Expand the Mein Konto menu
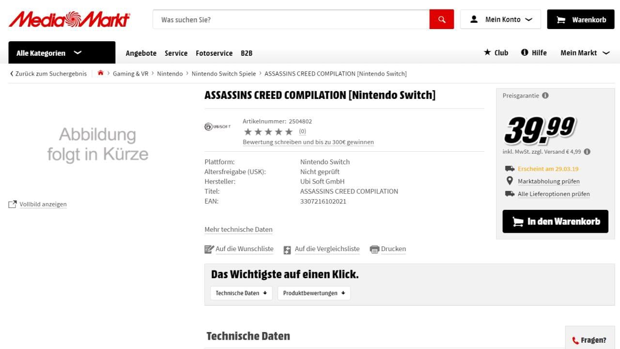 tap(500, 19)
